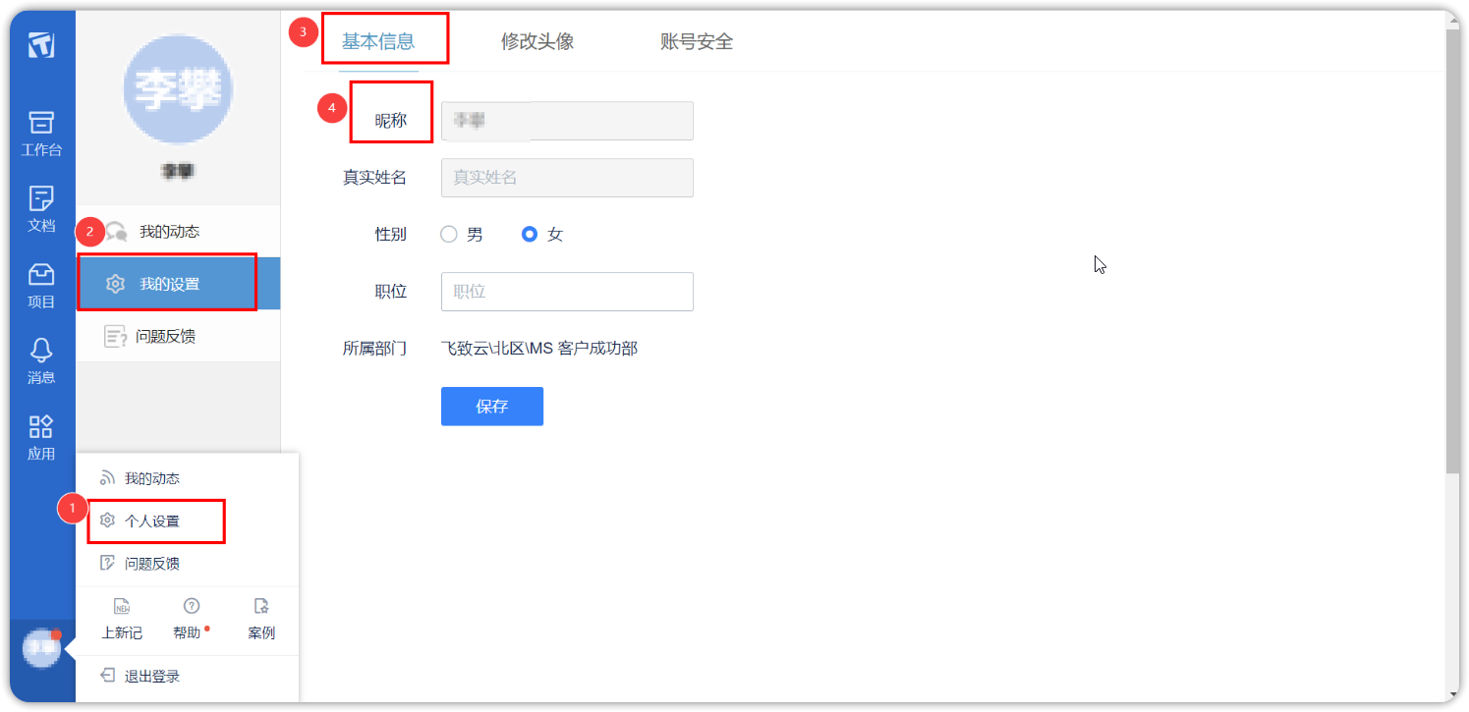Select 我的动态 in the profile side panel

click(178, 232)
